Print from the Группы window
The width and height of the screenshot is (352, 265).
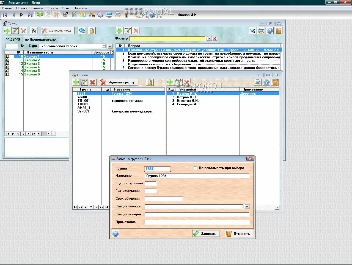(258, 82)
